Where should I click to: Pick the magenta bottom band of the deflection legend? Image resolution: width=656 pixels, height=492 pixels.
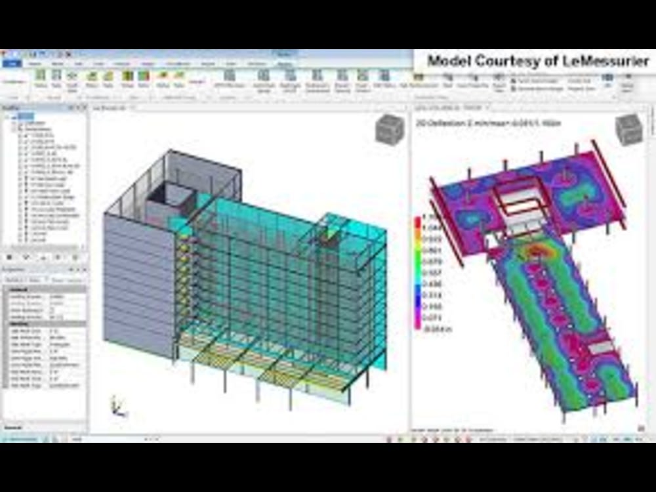[x=417, y=323]
